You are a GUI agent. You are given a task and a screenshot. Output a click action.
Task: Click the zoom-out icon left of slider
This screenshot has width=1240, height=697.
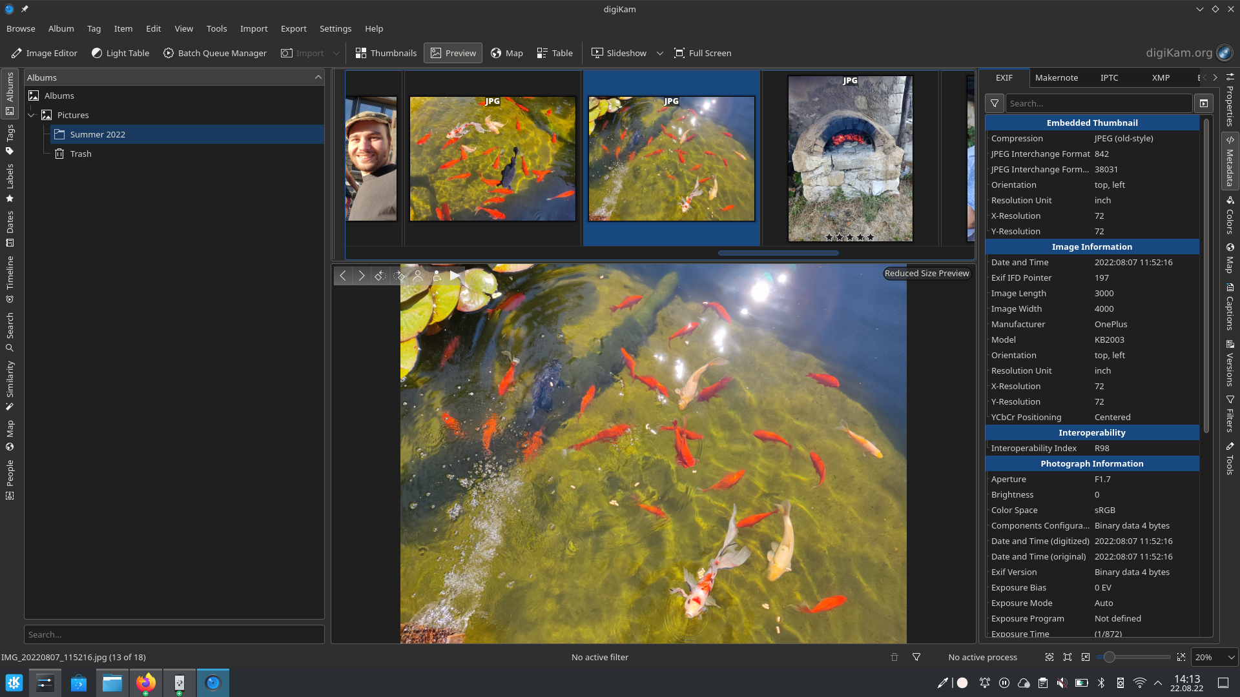1086,657
